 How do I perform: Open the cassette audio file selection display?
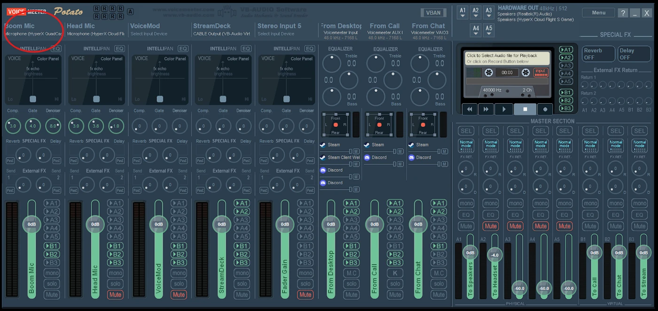pyautogui.click(x=507, y=59)
